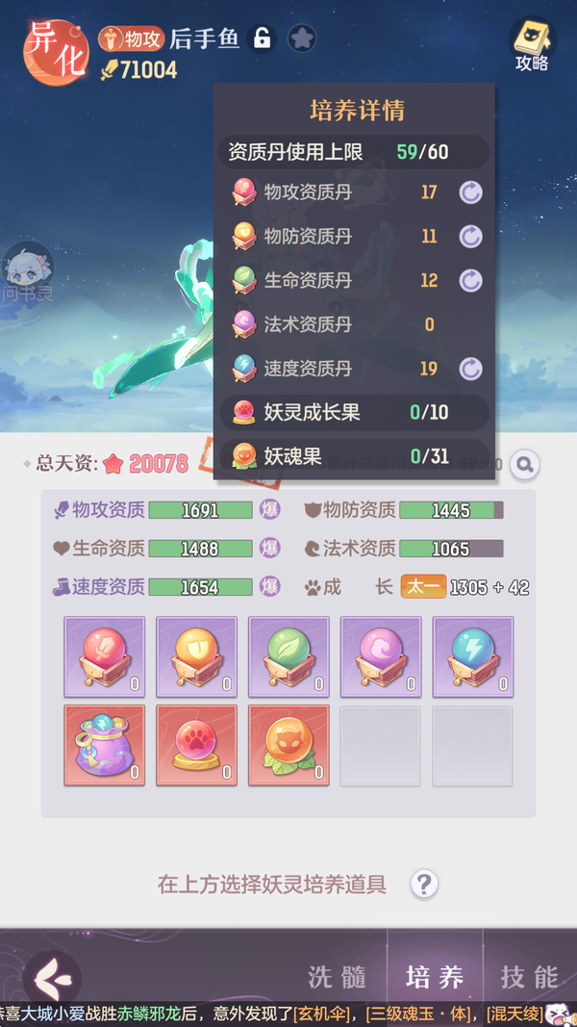
Task: Open the question mark help button
Action: click(424, 885)
